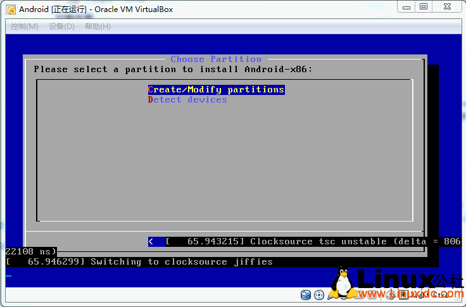Choose the Detect devices option

tap(187, 100)
